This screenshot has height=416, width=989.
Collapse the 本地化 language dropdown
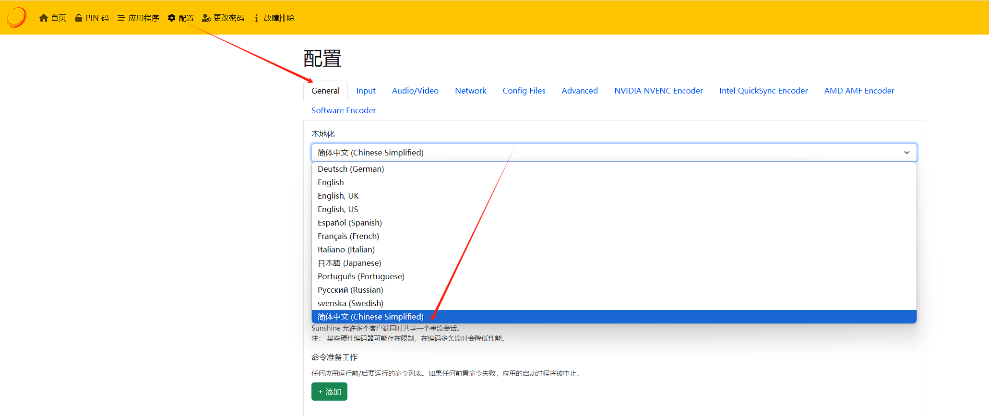[x=614, y=153]
